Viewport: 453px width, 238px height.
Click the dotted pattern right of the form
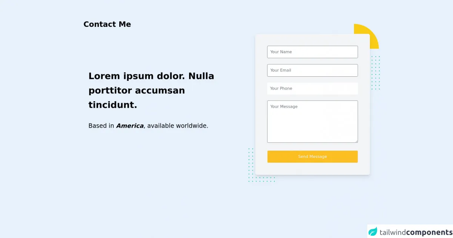coord(376,73)
